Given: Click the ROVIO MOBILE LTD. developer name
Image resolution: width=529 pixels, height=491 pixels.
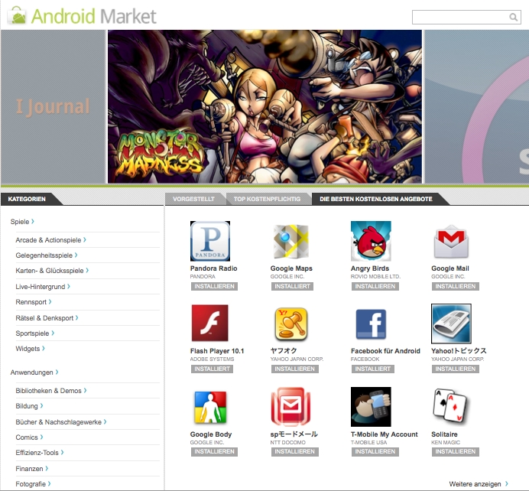Looking at the screenshot, I should (x=375, y=277).
